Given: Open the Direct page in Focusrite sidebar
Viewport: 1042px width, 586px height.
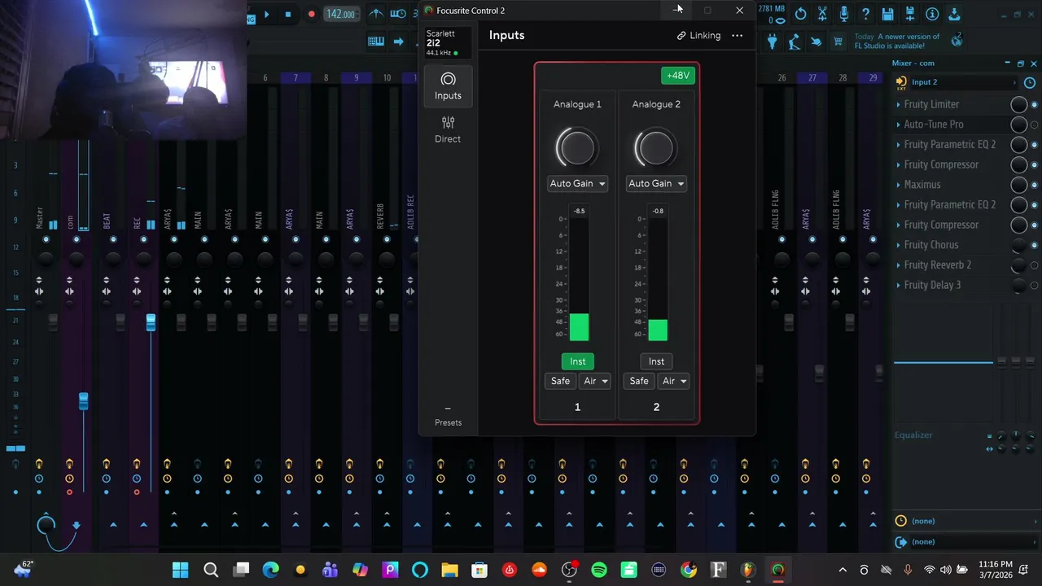Looking at the screenshot, I should click(x=448, y=129).
